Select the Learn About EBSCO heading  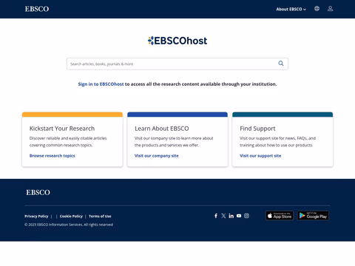pyautogui.click(x=162, y=129)
